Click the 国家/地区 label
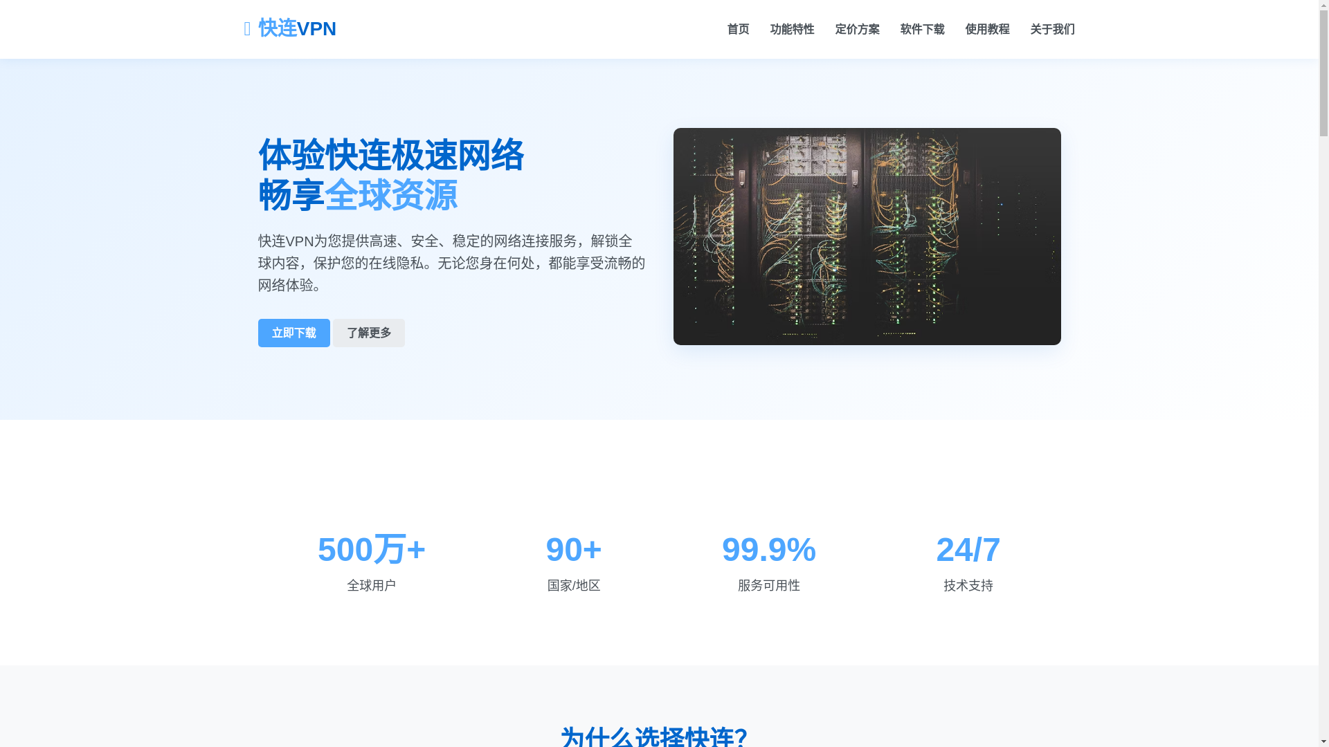Image resolution: width=1329 pixels, height=747 pixels. click(x=574, y=585)
